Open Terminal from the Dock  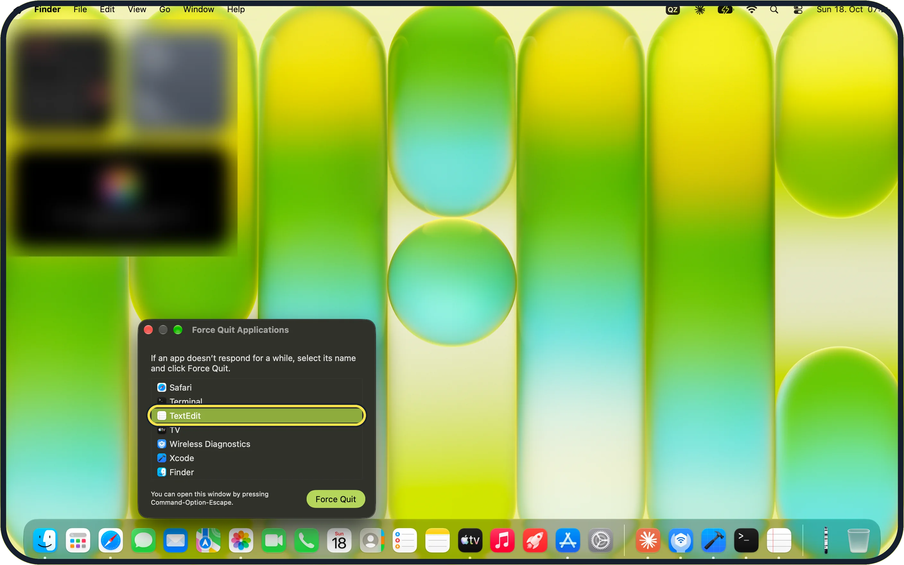[746, 540]
